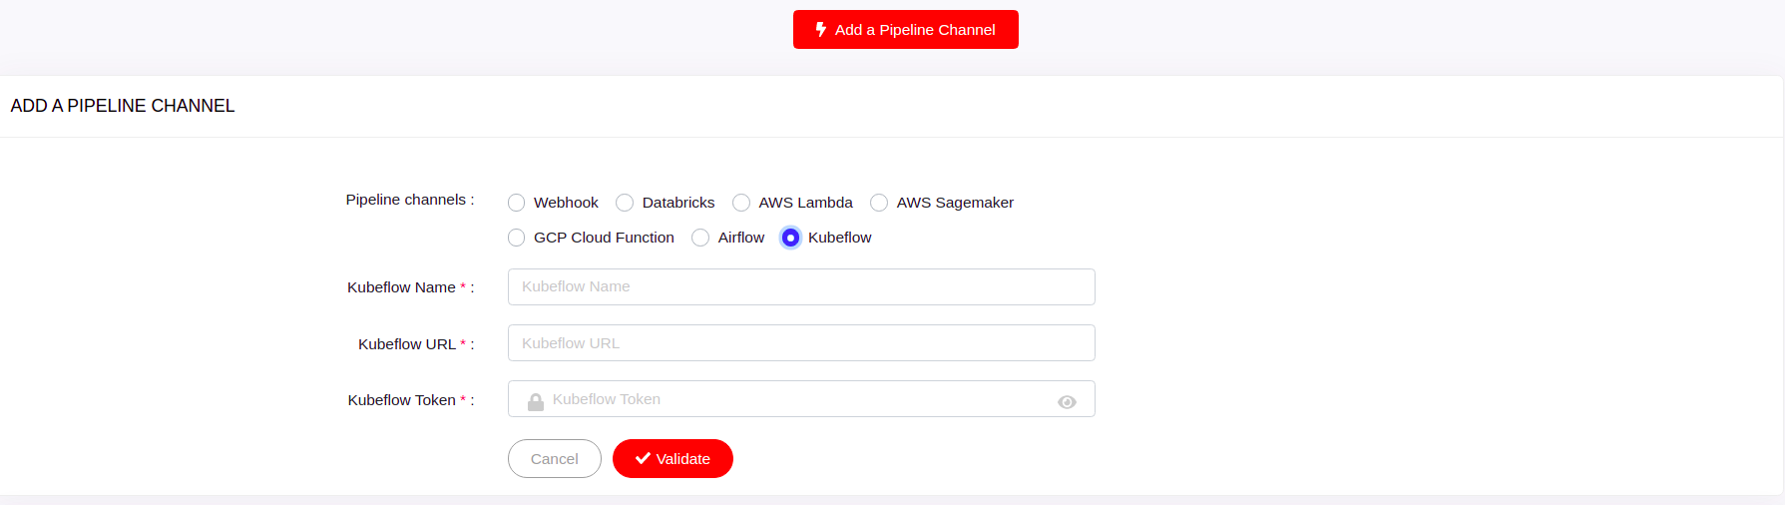
Task: Click the ADD A PIPELINE CHANNEL heading
Action: [x=123, y=106]
